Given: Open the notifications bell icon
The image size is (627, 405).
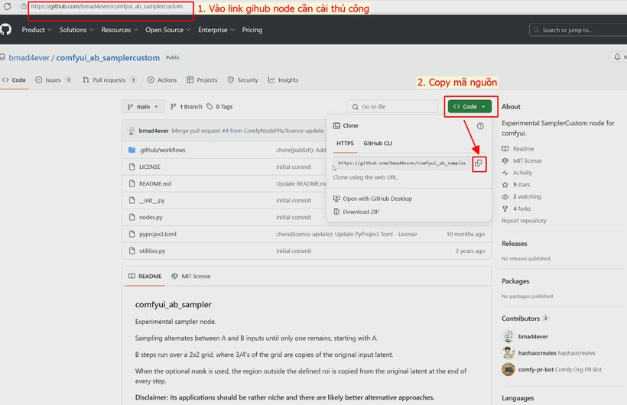Looking at the screenshot, I should [617, 57].
